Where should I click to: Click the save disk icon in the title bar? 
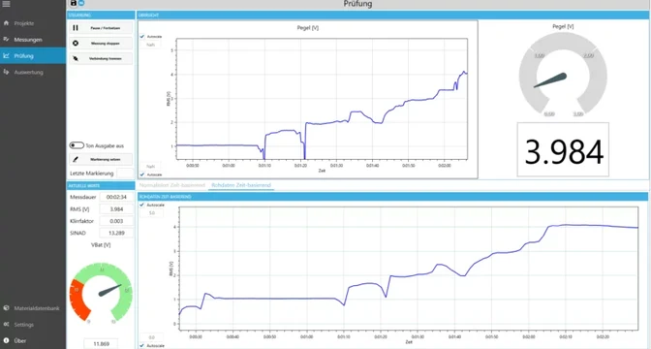click(74, 3)
